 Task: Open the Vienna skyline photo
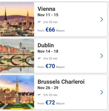coord(17,19)
